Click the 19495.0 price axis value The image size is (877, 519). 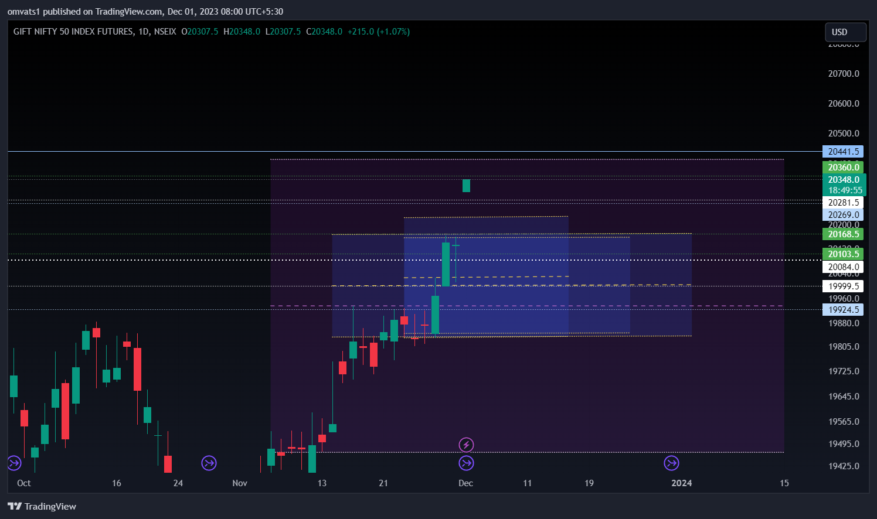(x=844, y=444)
